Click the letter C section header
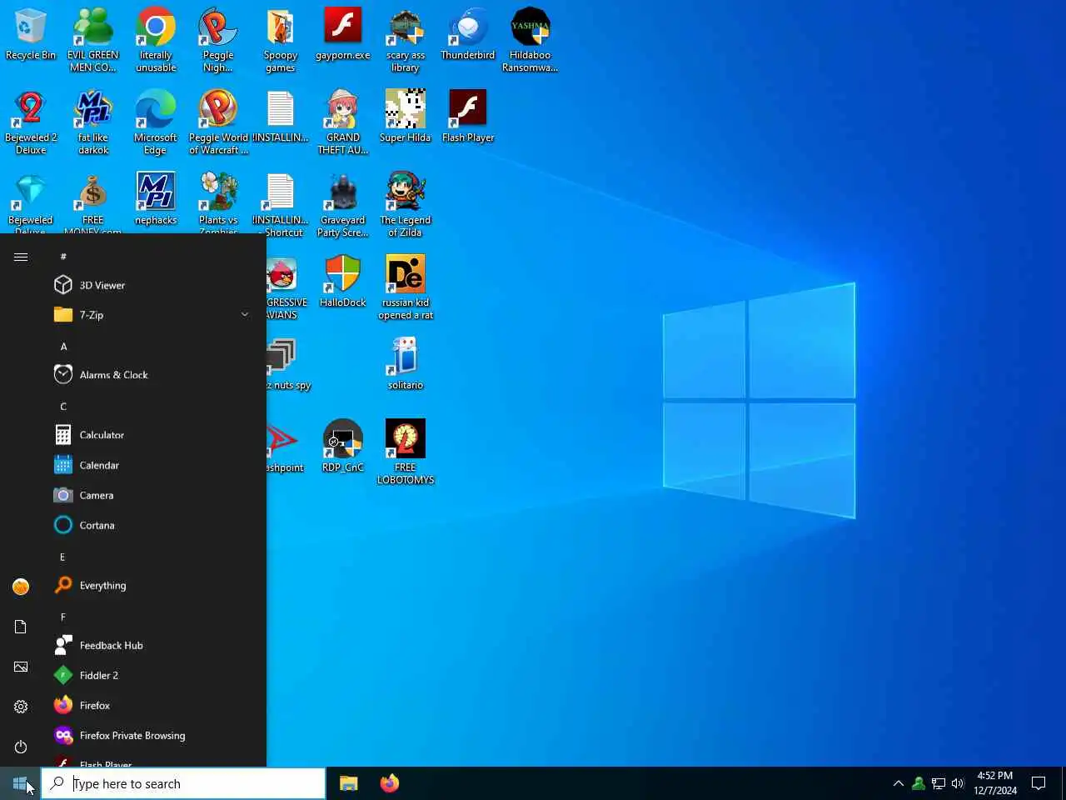 tap(63, 406)
